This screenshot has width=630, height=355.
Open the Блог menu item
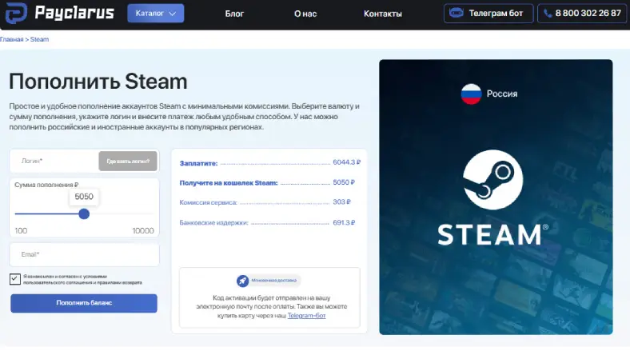pyautogui.click(x=234, y=14)
